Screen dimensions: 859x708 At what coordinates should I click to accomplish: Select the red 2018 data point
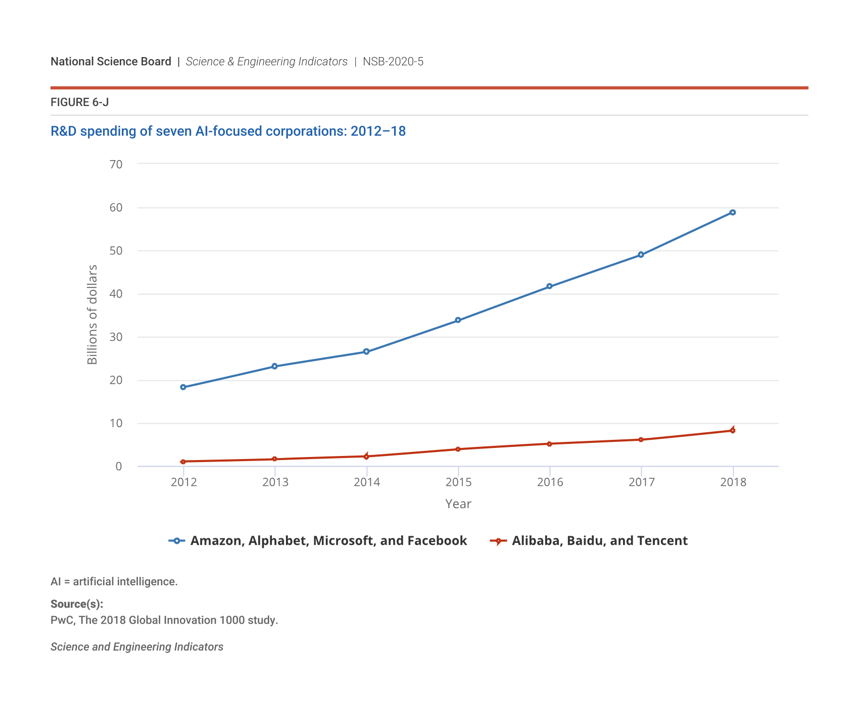click(x=733, y=431)
